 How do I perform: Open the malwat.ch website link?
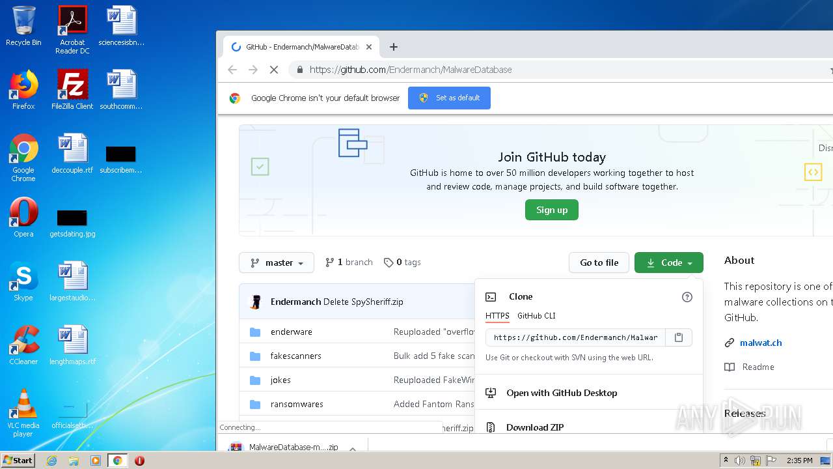point(761,343)
